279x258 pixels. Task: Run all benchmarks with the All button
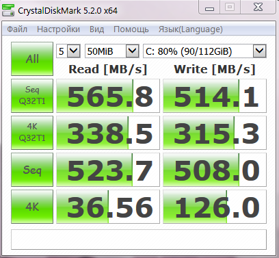[x=32, y=59]
